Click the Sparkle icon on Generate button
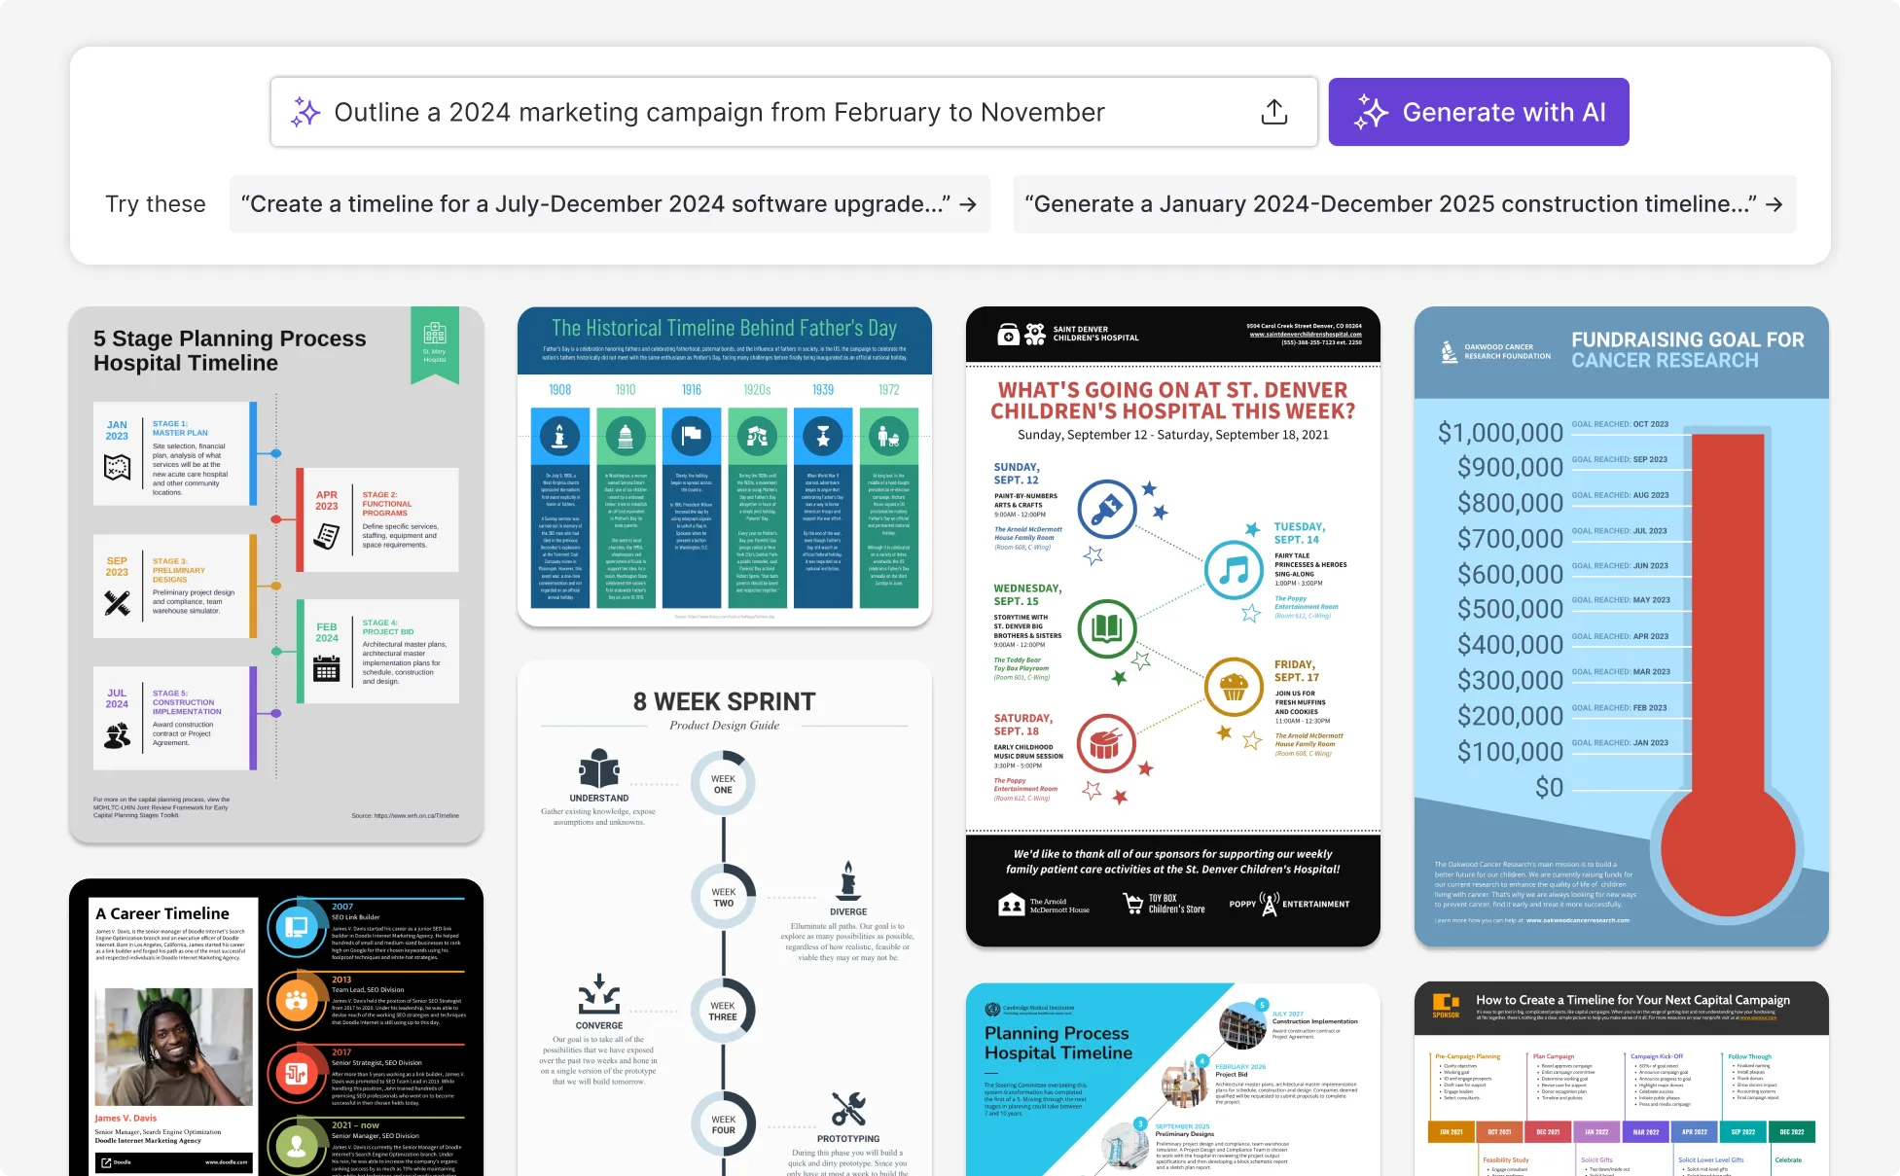Image resolution: width=1900 pixels, height=1176 pixels. coord(1371,112)
